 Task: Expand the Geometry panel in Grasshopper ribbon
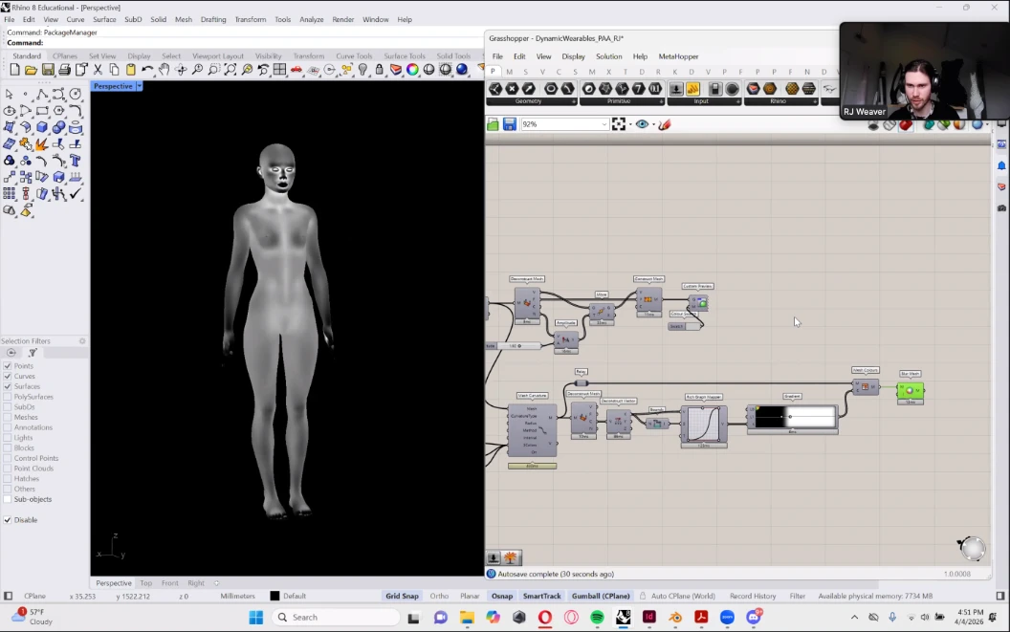click(574, 101)
